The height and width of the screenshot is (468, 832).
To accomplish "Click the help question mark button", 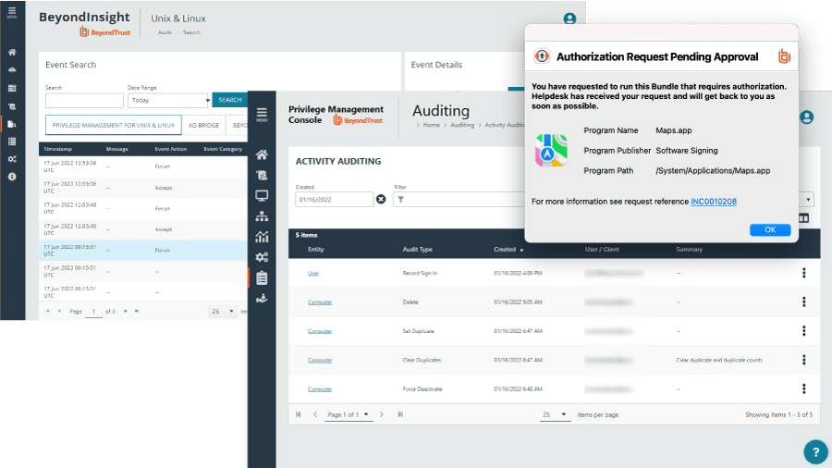I will pos(815,452).
